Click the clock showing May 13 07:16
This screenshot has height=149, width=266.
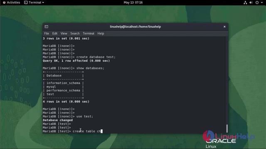click(133, 2)
